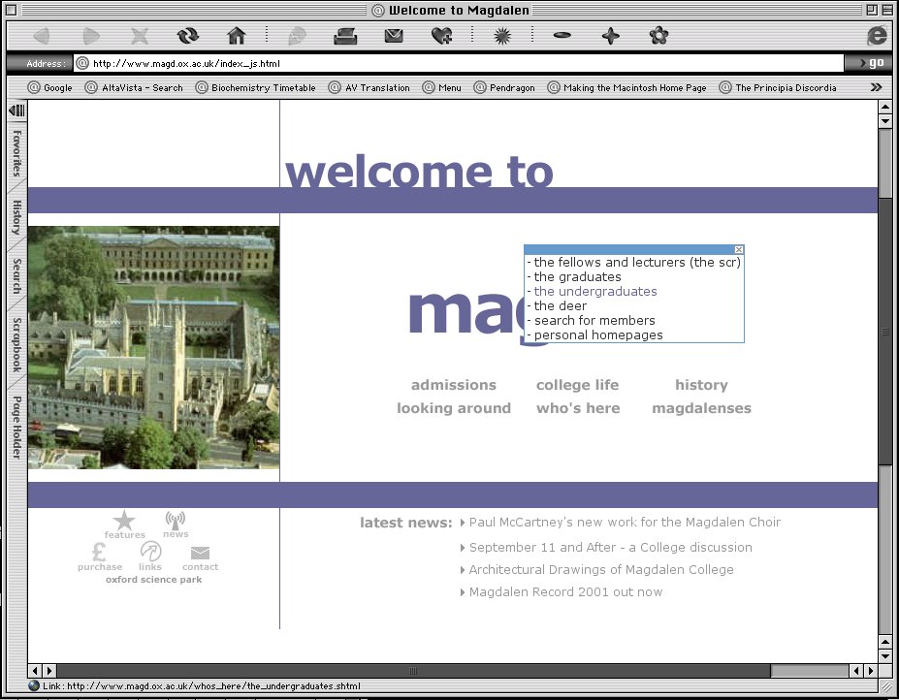This screenshot has height=700, width=899.
Task: Click the features star icon
Action: tap(124, 520)
